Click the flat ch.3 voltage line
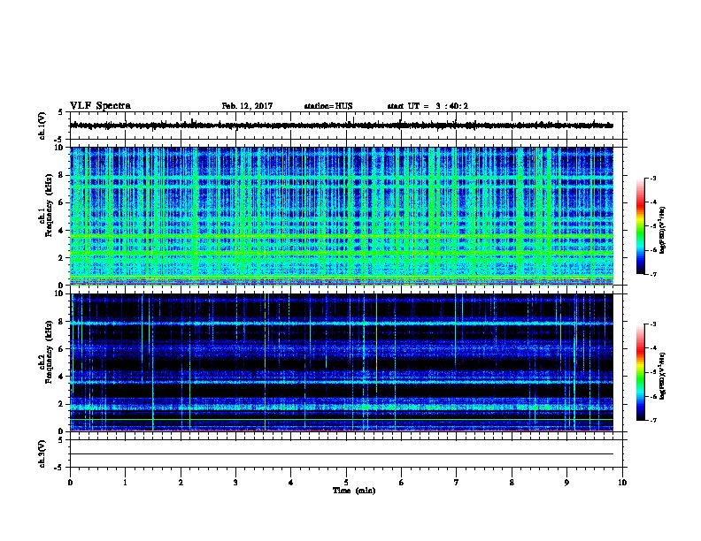This screenshot has width=701, height=541. coord(342,454)
